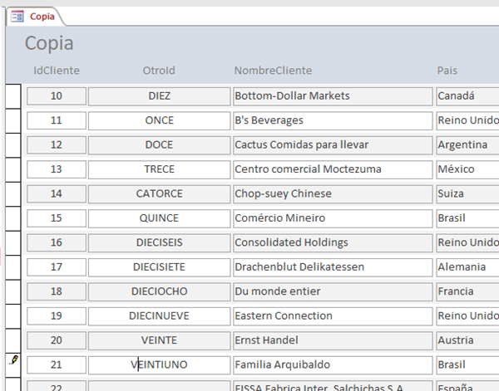Click the OtroId field containing CATORCE

[159, 193]
